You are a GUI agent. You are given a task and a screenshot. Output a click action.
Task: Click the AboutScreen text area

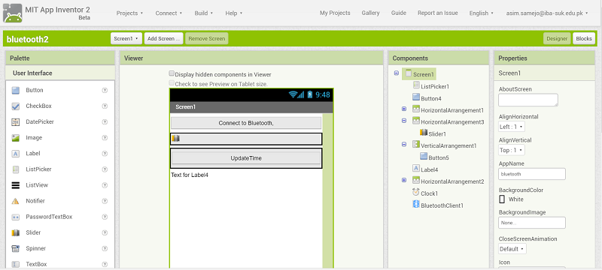(528, 100)
